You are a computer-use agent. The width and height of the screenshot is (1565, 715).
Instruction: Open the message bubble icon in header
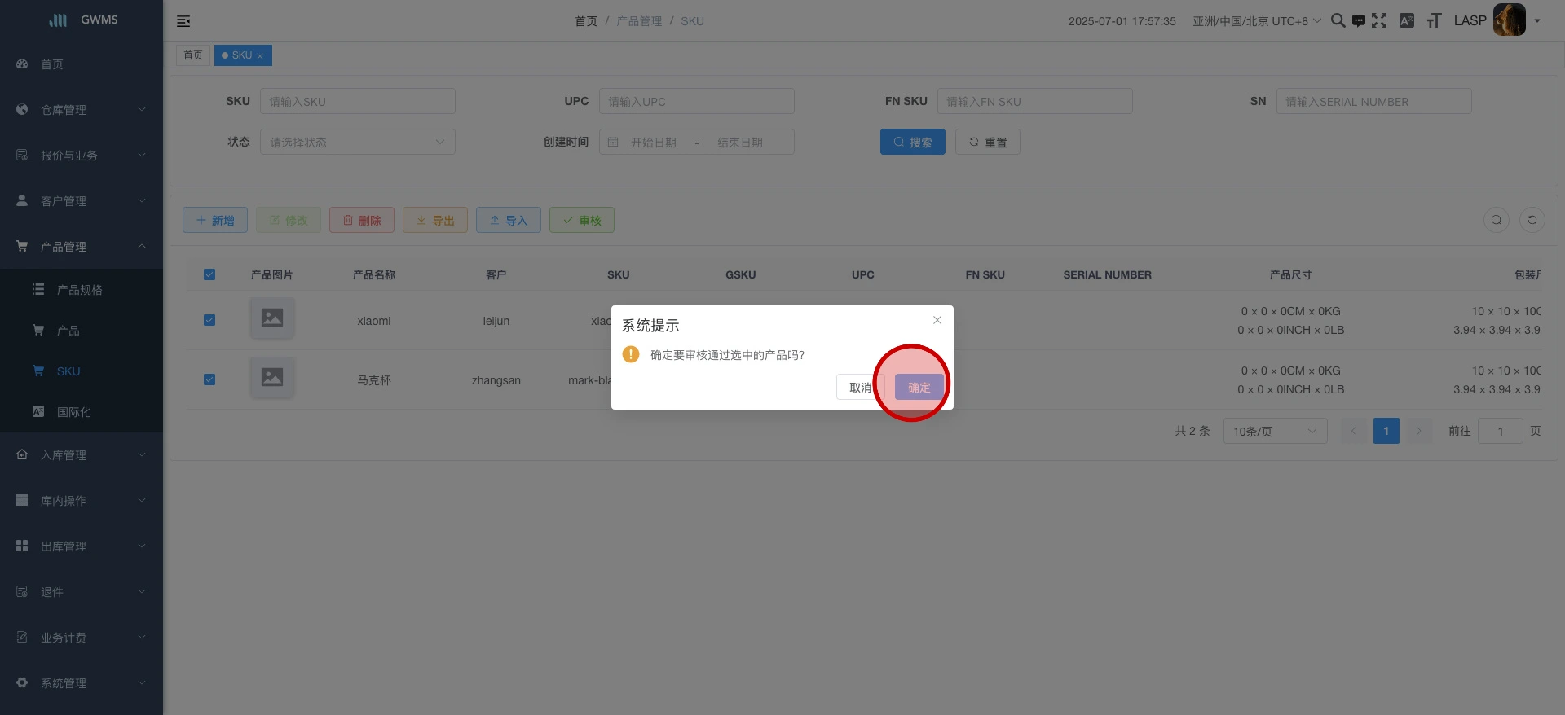(x=1359, y=21)
